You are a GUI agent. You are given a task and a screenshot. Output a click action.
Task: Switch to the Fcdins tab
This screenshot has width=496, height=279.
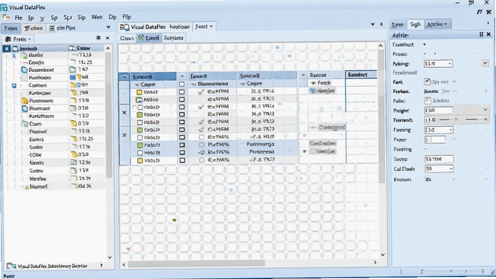[x=33, y=28]
